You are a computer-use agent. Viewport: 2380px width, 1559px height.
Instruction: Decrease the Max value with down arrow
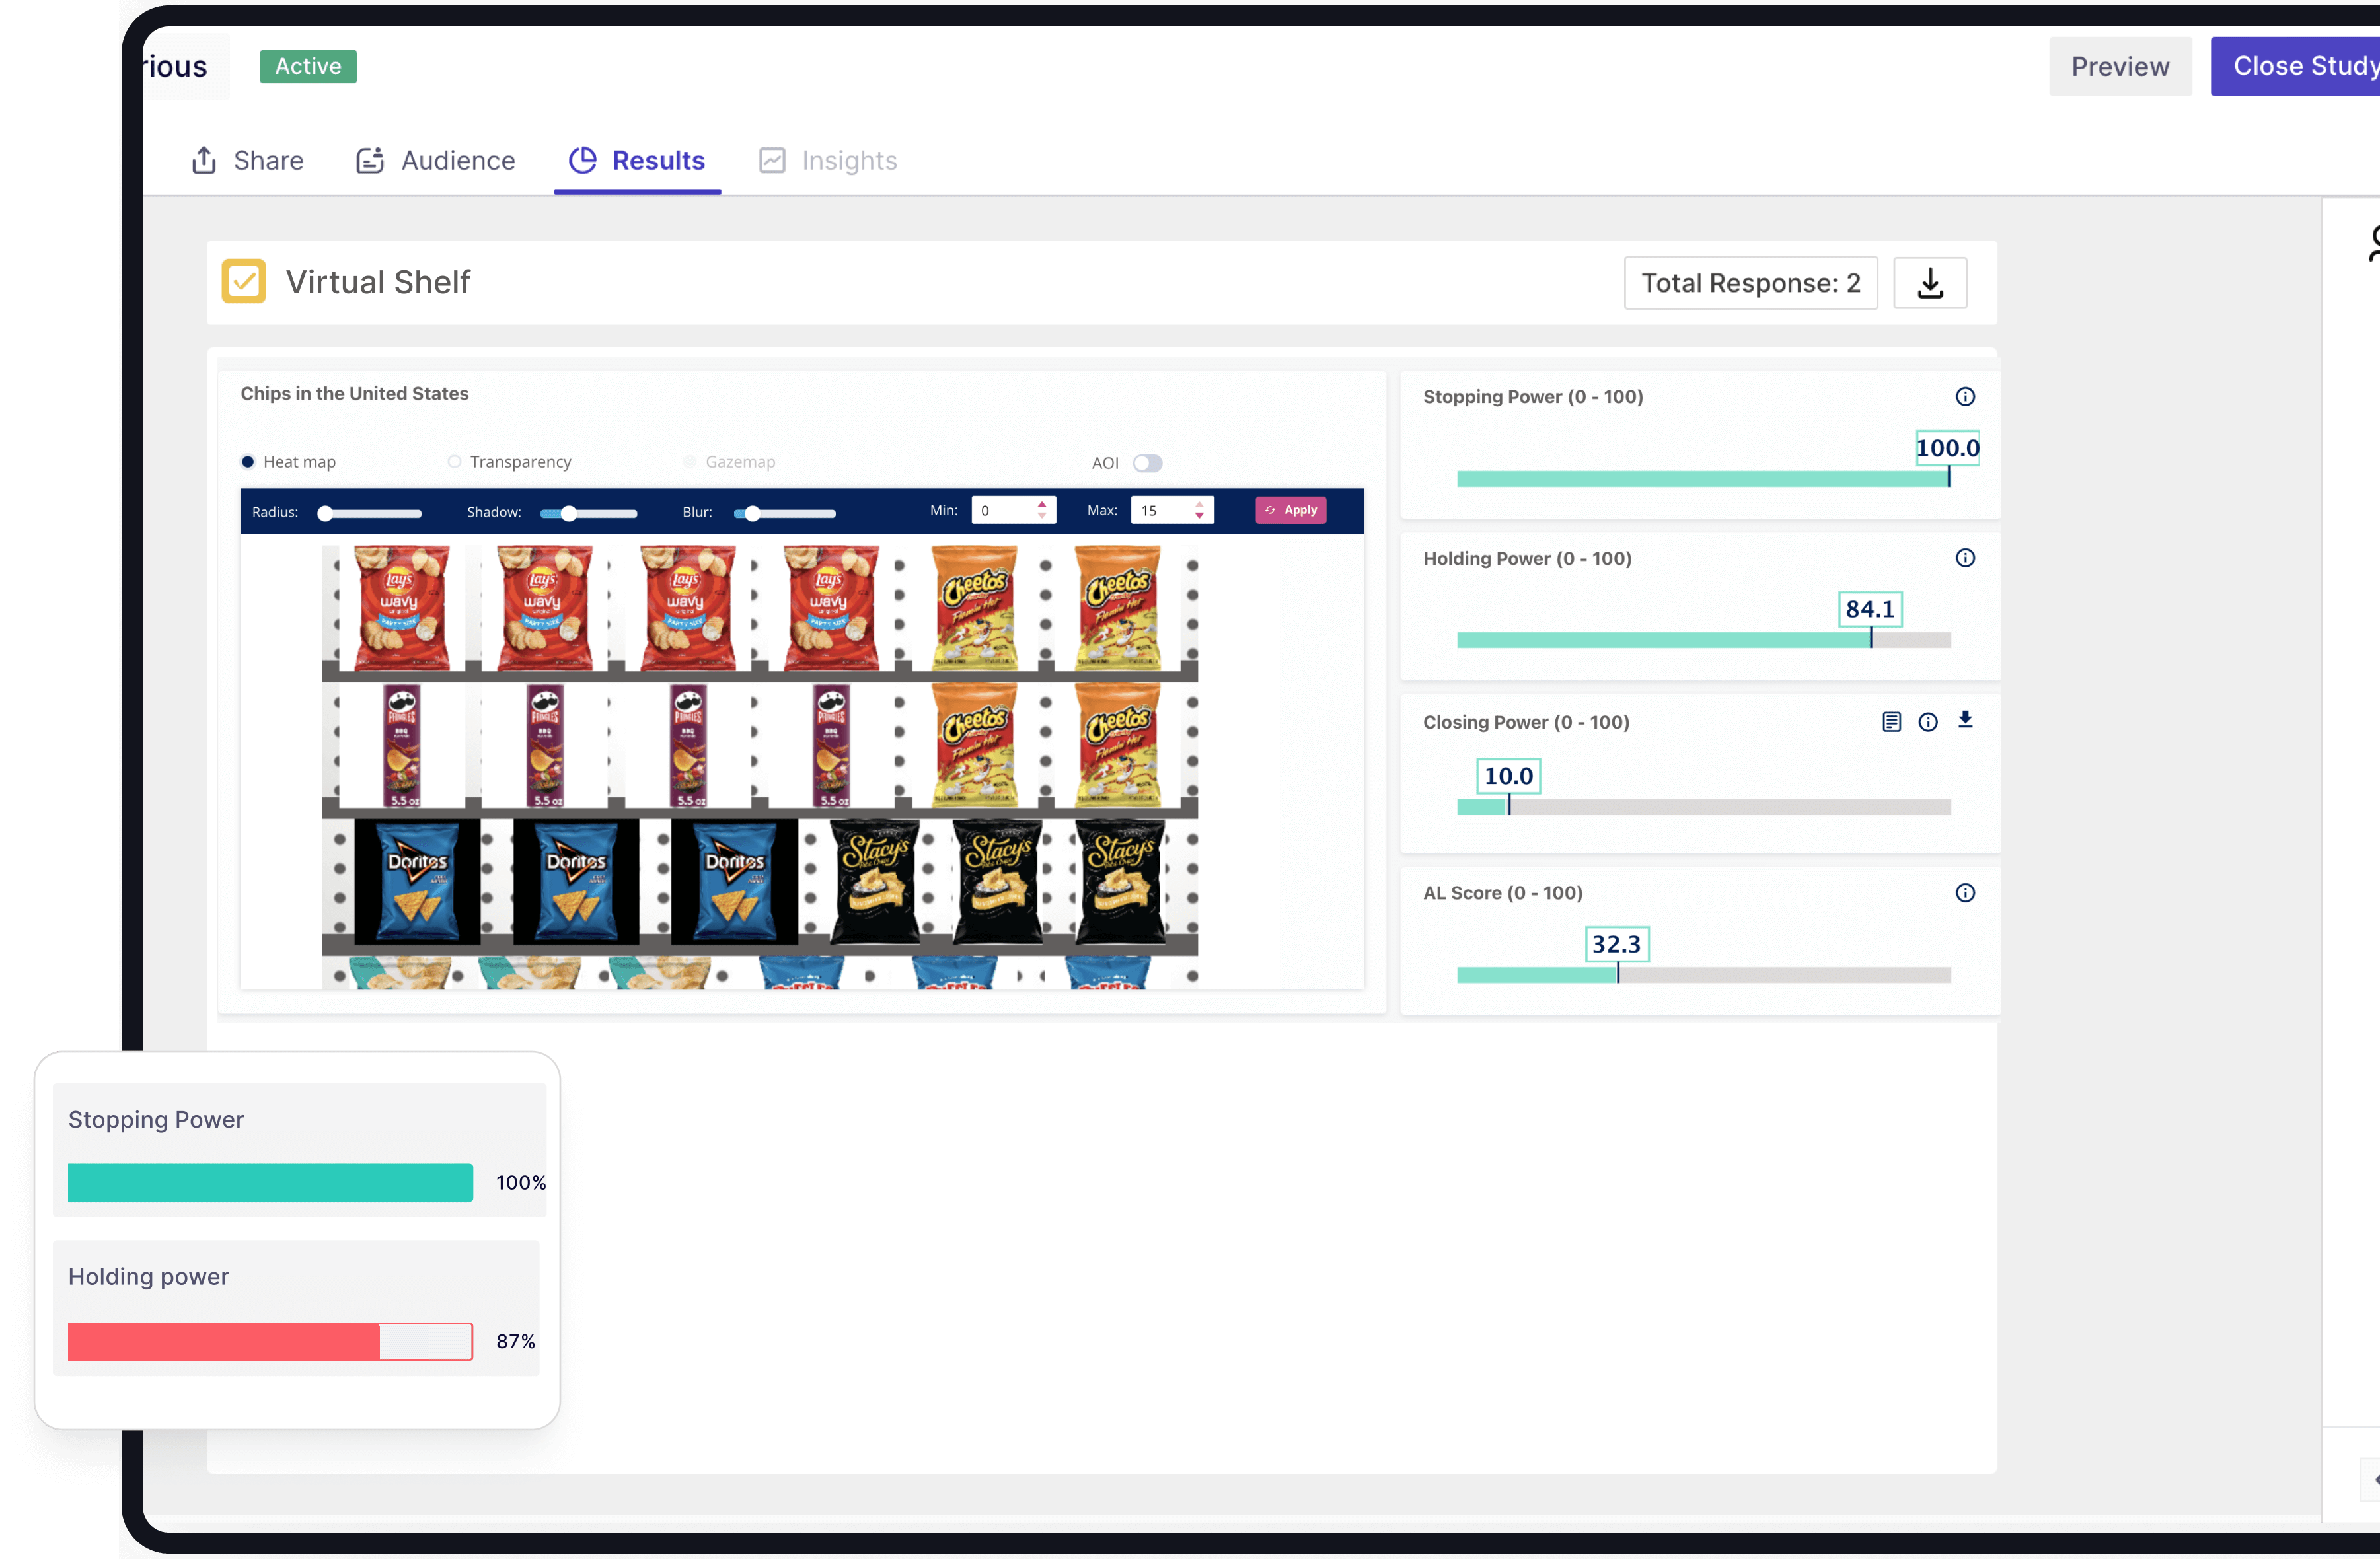click(x=1199, y=516)
